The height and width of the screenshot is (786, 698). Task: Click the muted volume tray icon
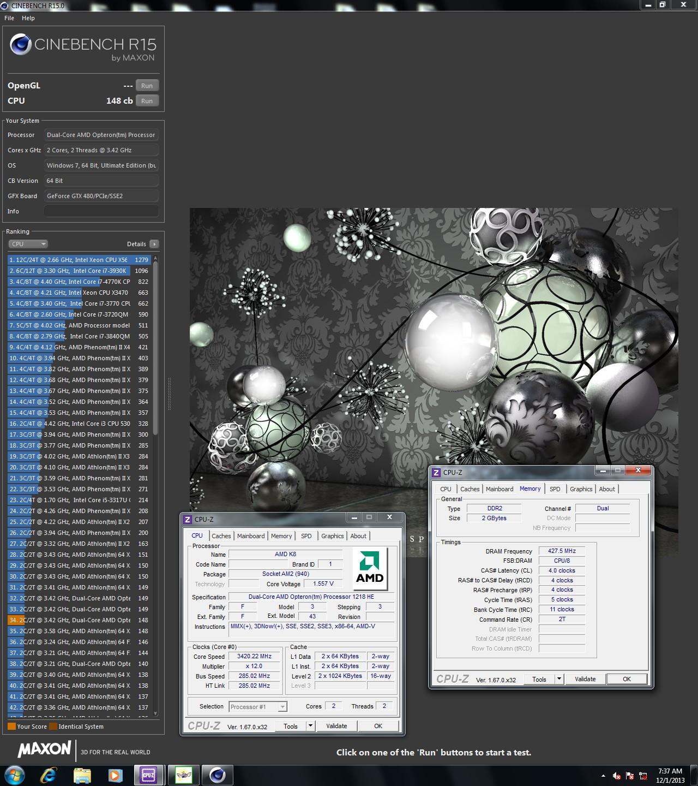pos(617,776)
